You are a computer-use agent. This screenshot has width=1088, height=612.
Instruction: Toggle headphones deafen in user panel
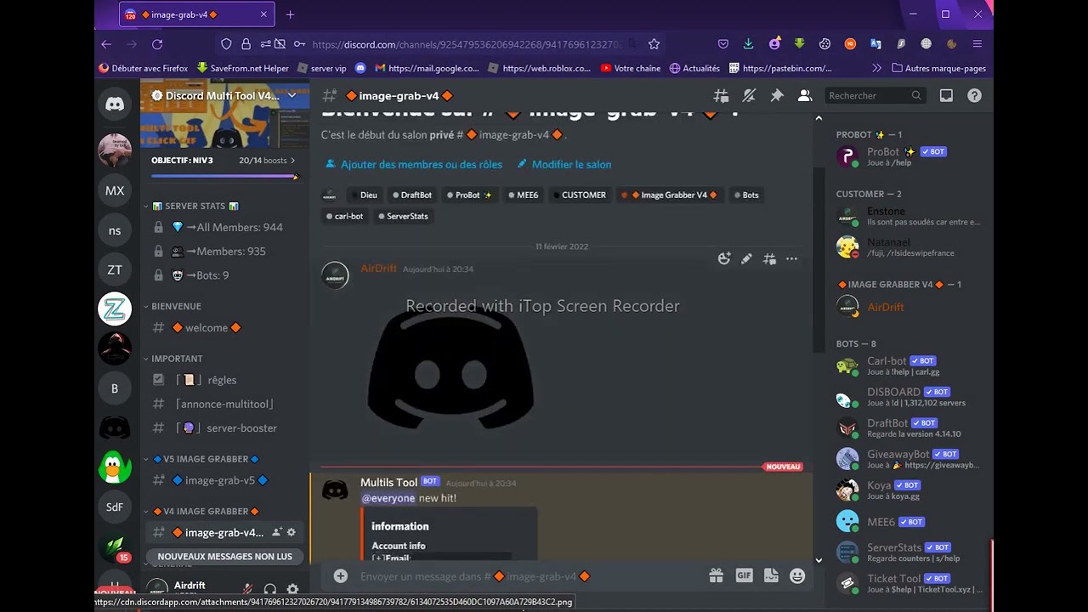[x=270, y=589]
